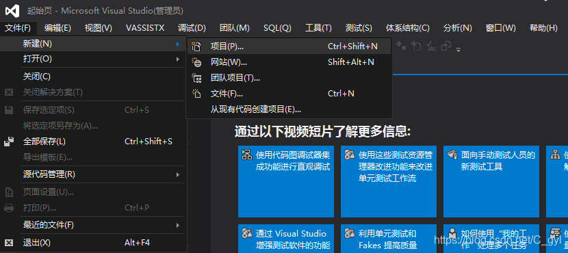Open the SQL(Q) menu
The width and height of the screenshot is (568, 253).
point(277,28)
